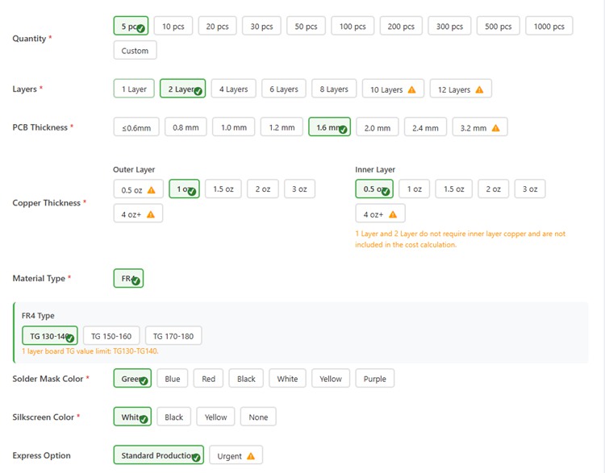Click the selected 1.6 mm thickness

[x=329, y=127]
